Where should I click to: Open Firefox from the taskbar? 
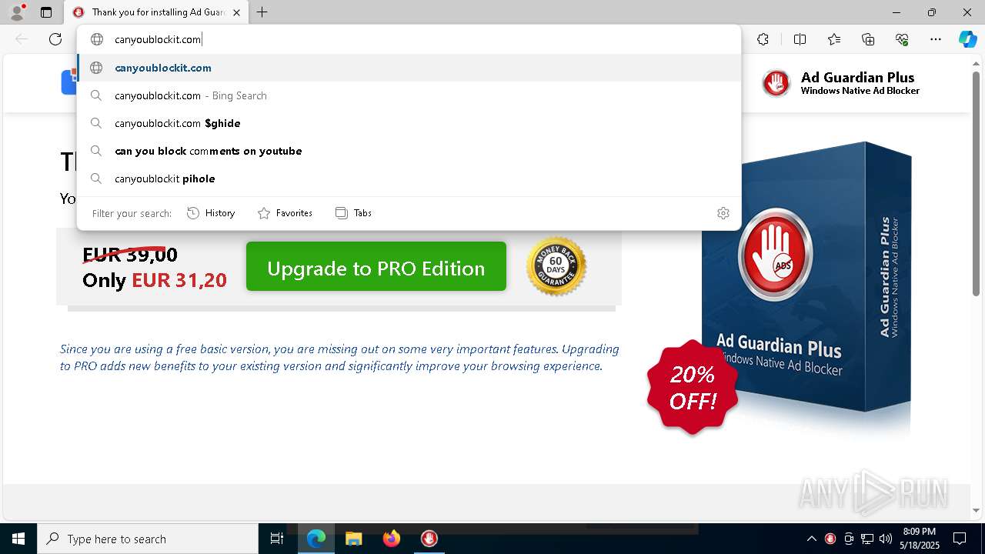coord(392,539)
